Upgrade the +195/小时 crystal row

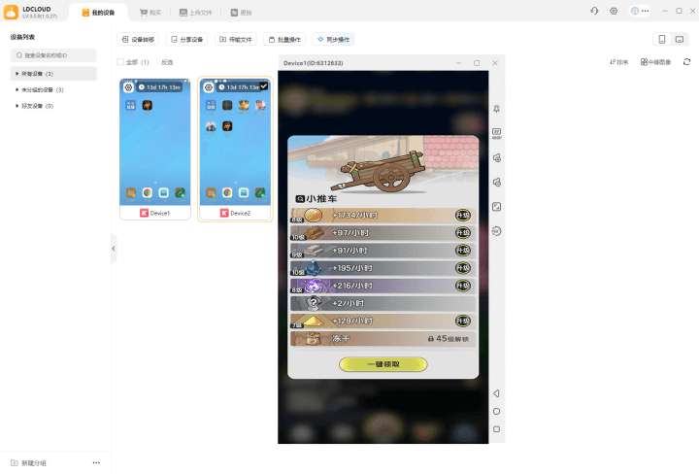(x=463, y=268)
